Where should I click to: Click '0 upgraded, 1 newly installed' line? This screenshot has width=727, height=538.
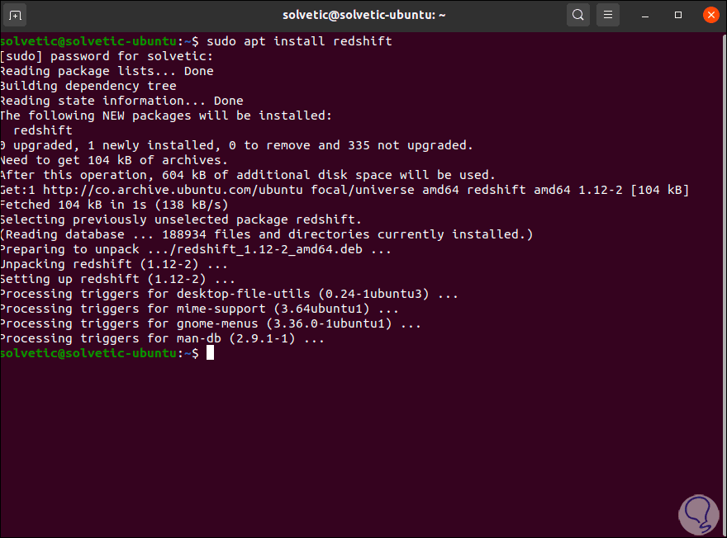pos(236,145)
